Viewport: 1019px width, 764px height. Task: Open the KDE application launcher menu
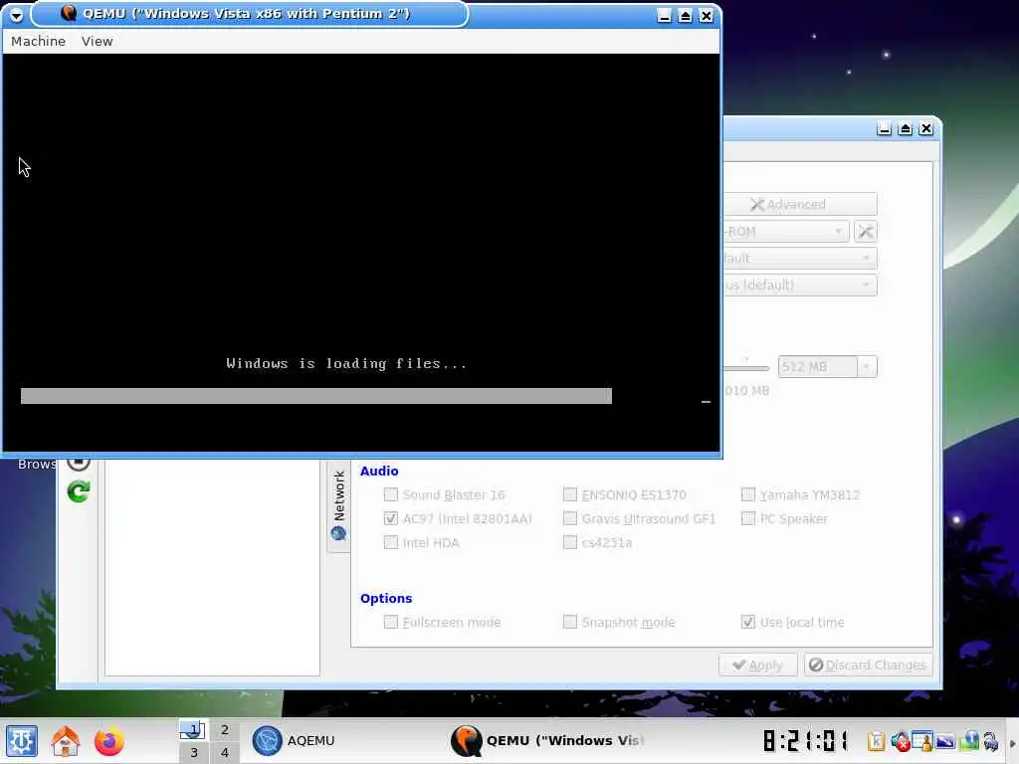pos(22,740)
